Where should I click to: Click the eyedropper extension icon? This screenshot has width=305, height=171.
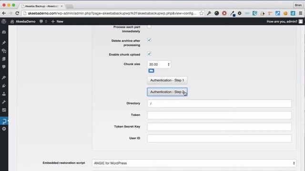click(233, 13)
